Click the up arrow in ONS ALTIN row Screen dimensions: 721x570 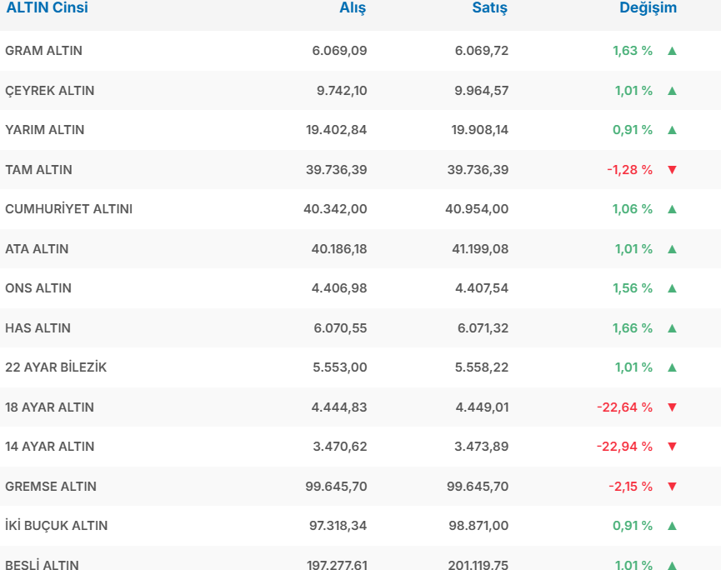pyautogui.click(x=672, y=288)
